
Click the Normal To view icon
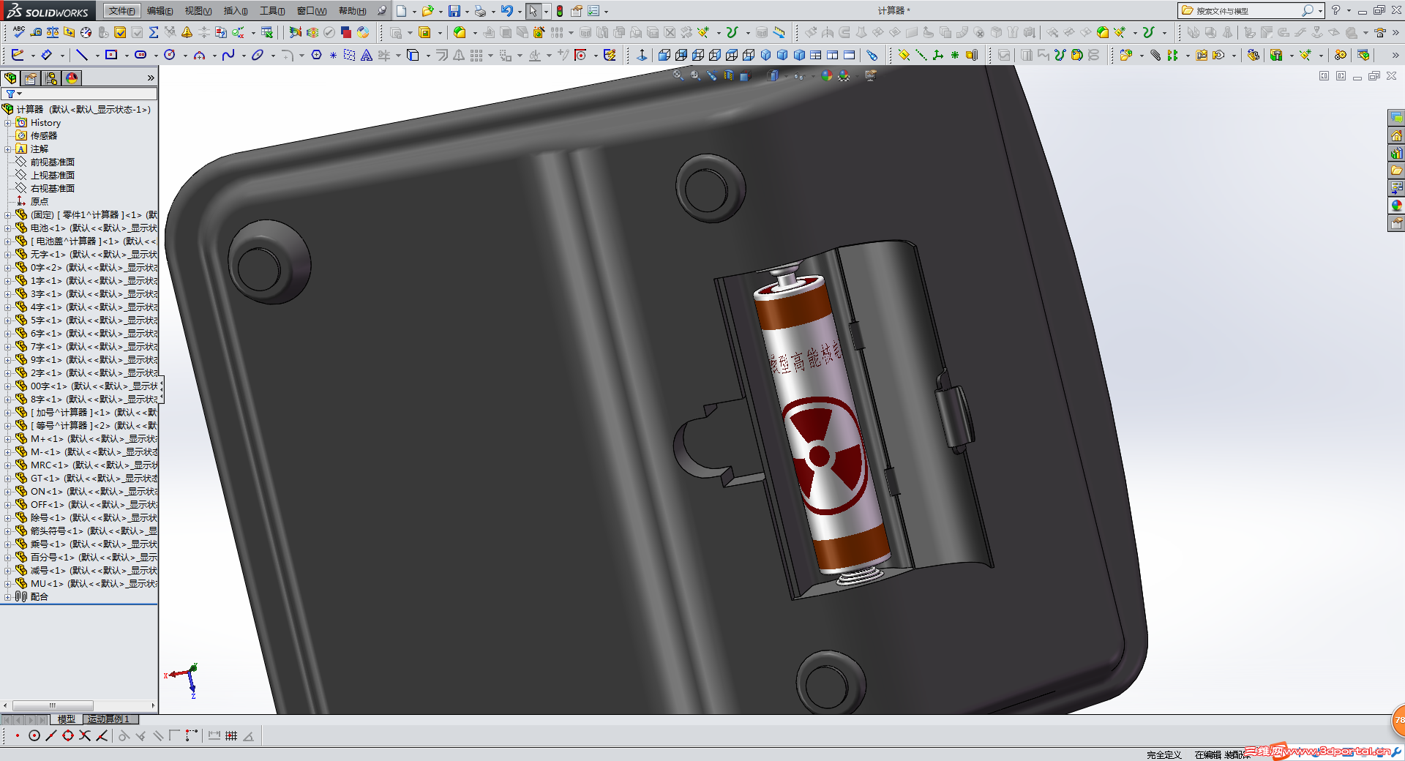pyautogui.click(x=642, y=55)
